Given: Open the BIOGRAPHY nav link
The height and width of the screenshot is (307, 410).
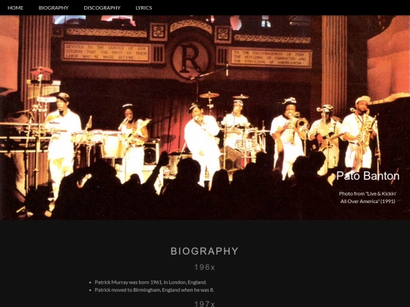Looking at the screenshot, I should (54, 8).
